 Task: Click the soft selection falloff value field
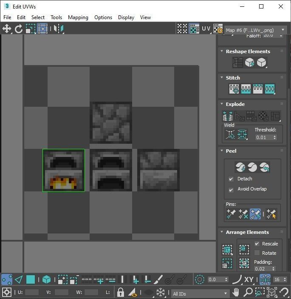tap(216, 279)
